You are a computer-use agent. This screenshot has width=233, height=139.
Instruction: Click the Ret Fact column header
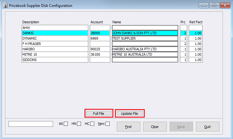pos(196,22)
